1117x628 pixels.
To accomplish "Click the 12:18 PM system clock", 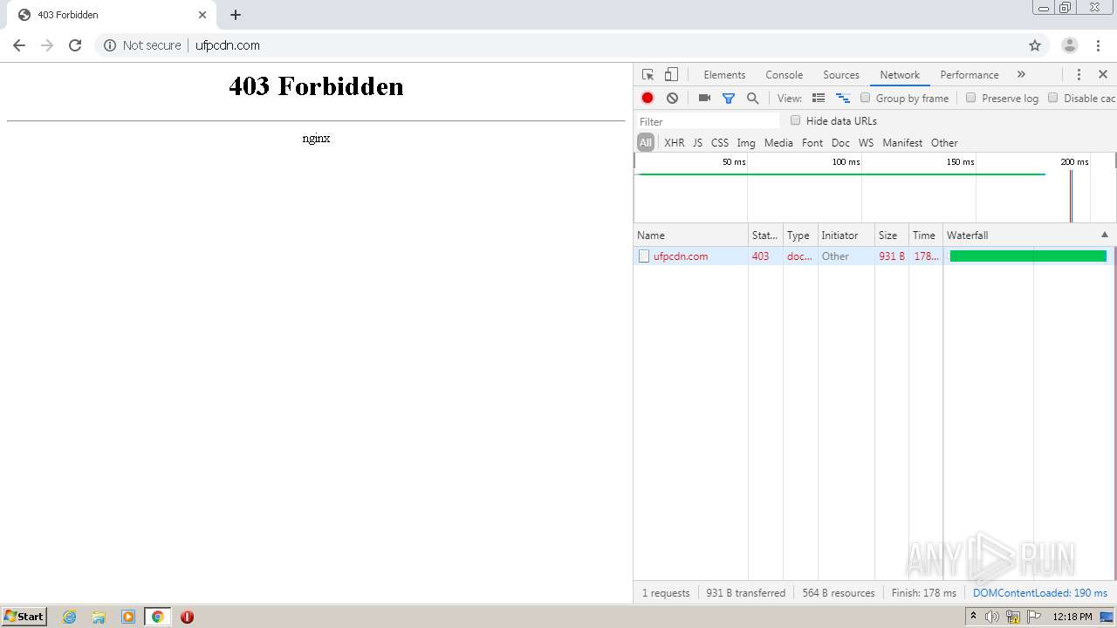I will tap(1072, 617).
